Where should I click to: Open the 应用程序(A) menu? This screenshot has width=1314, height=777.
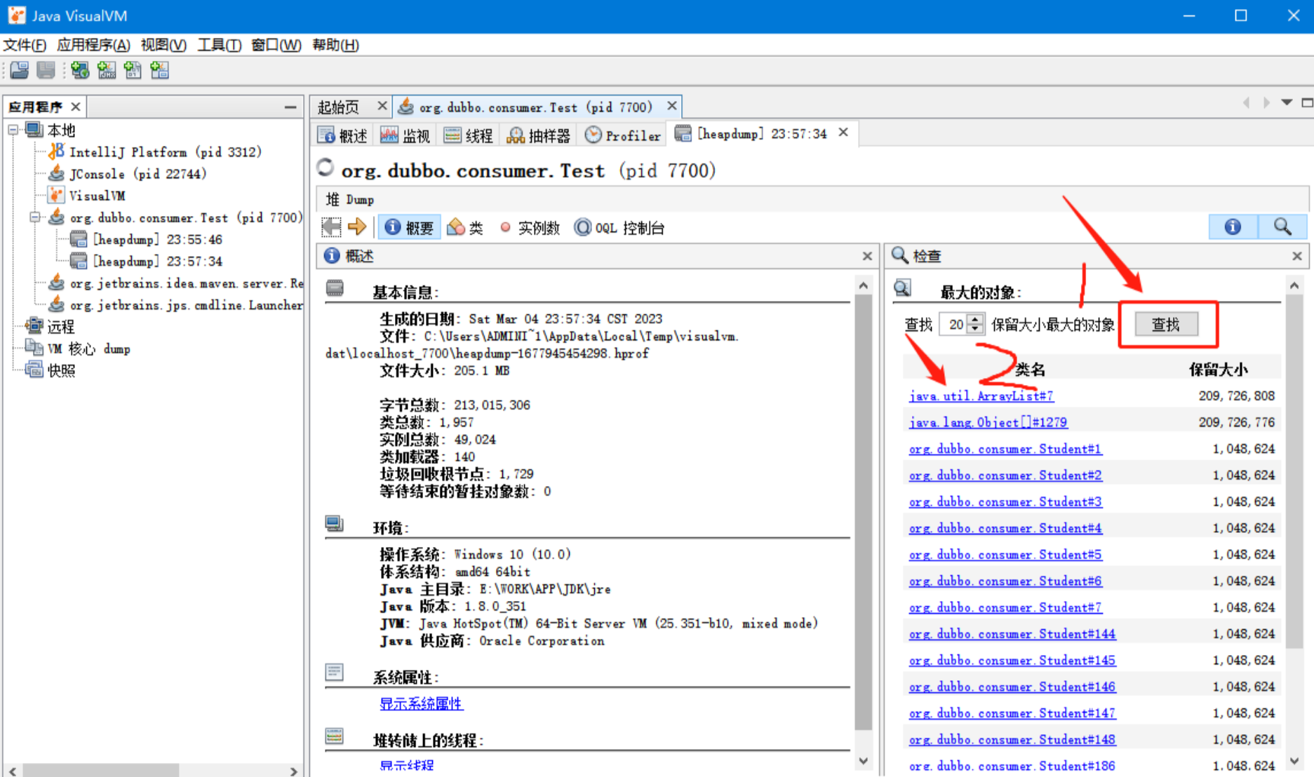(x=93, y=45)
